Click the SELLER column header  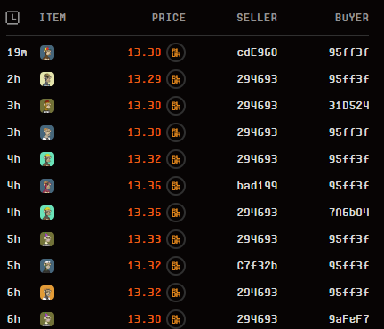257,18
